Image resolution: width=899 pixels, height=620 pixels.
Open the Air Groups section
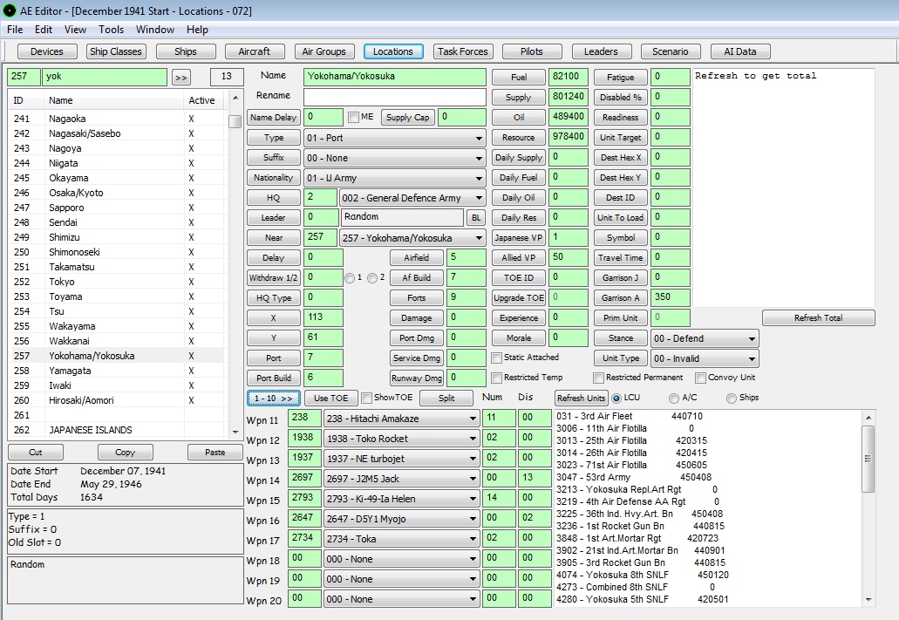pyautogui.click(x=324, y=51)
